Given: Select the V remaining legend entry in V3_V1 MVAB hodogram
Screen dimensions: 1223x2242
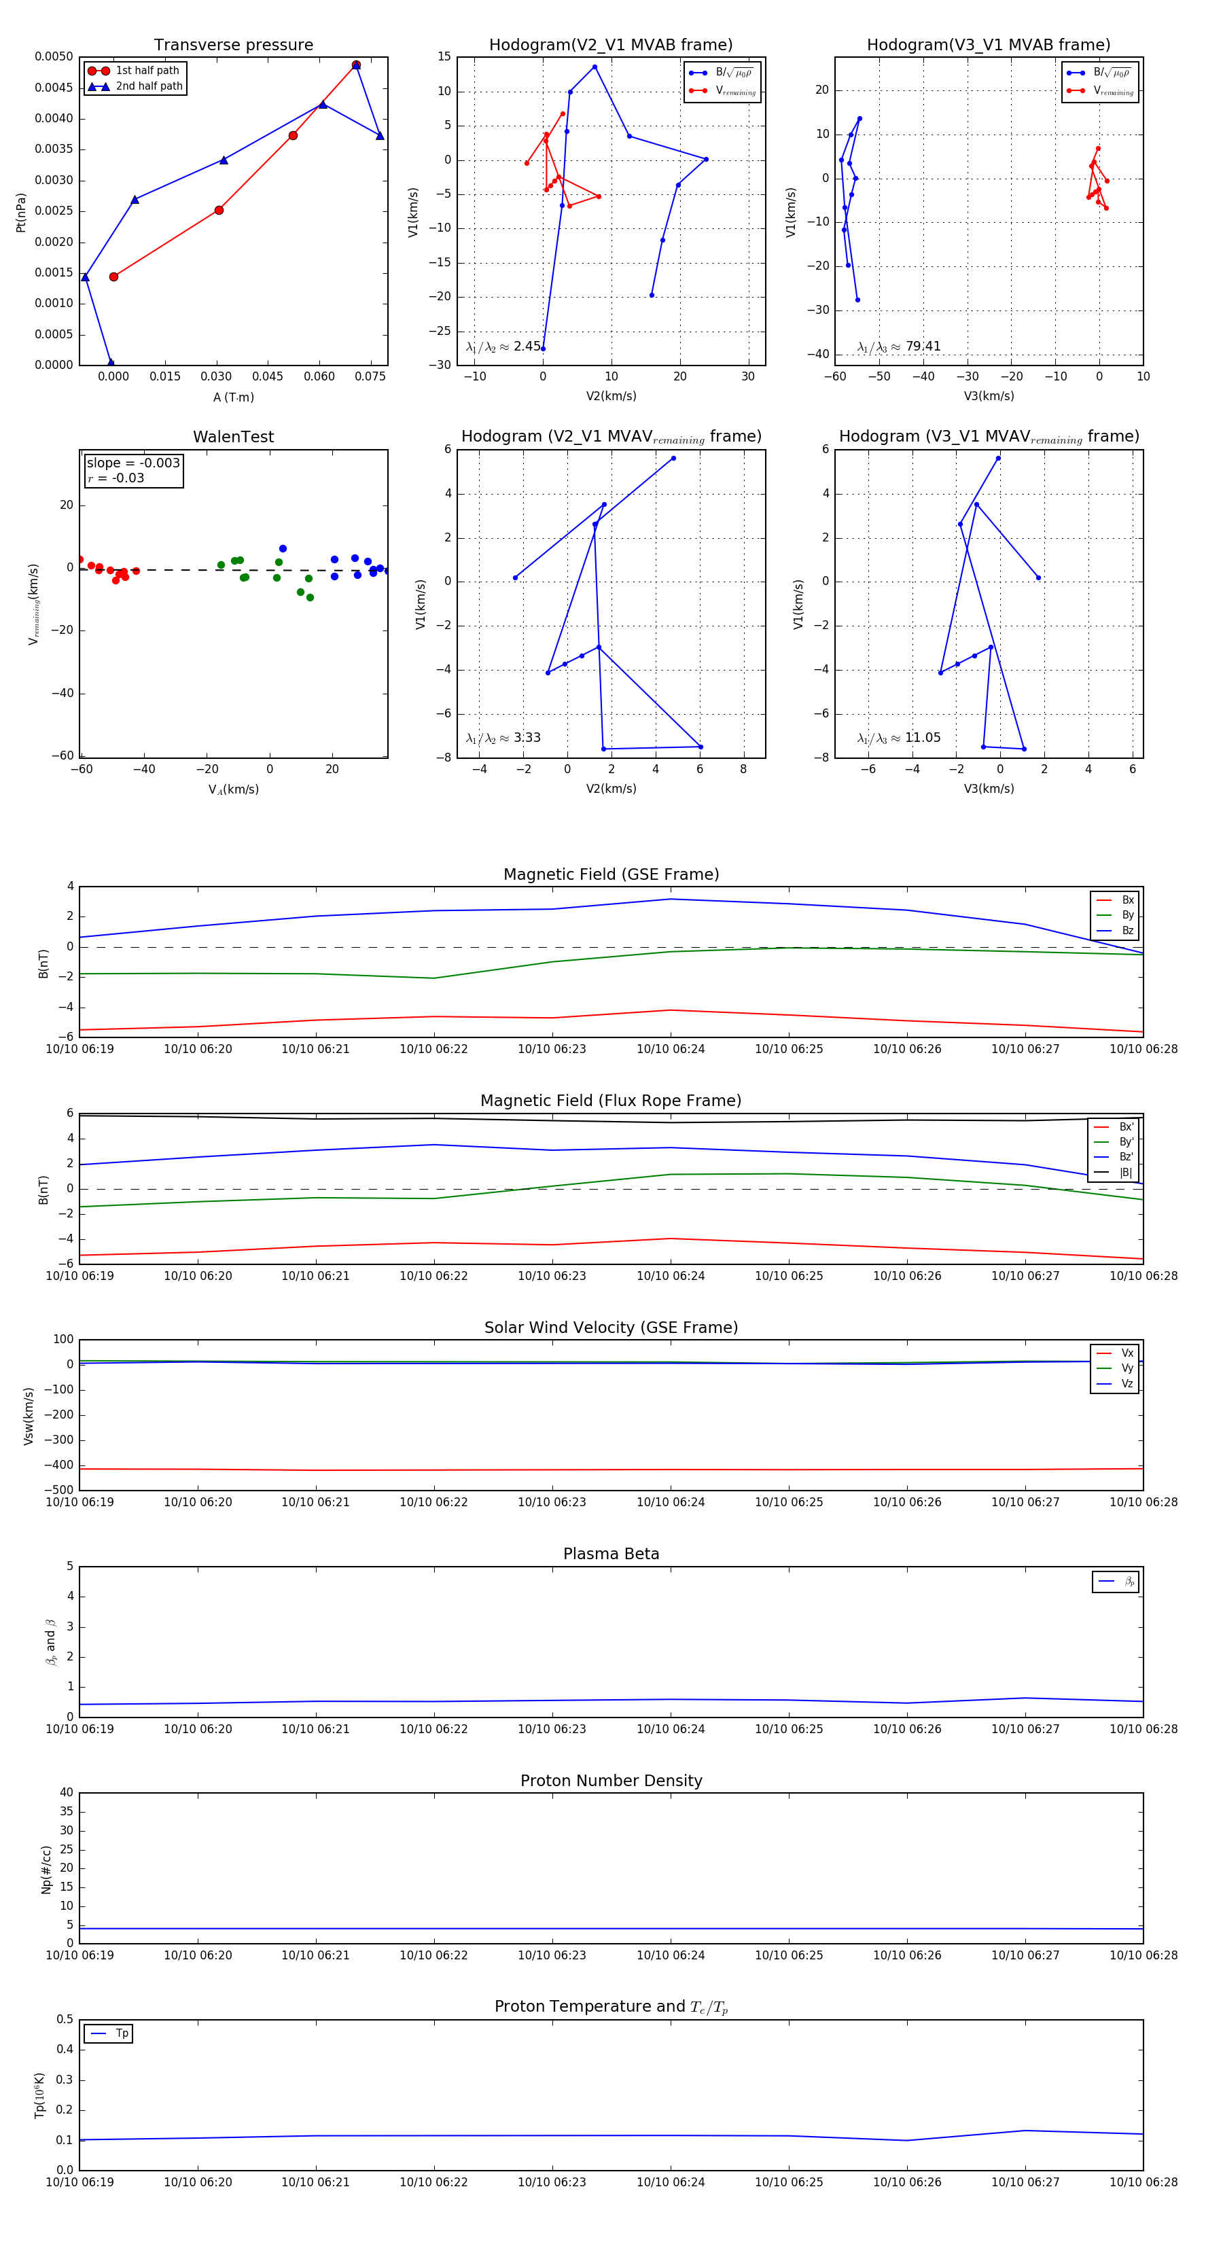Looking at the screenshot, I should point(1099,90).
